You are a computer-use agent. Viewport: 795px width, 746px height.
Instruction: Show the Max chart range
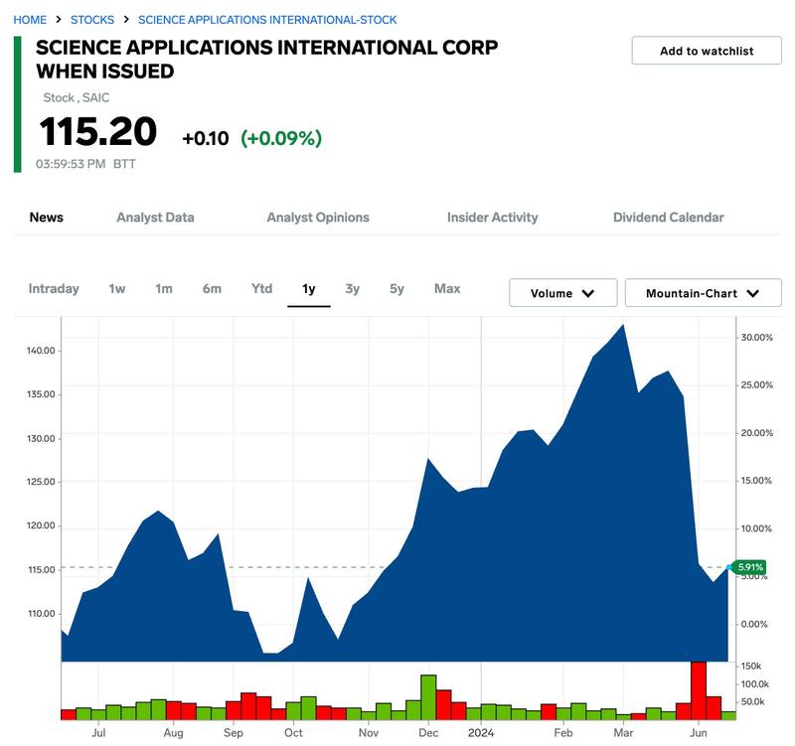(447, 288)
